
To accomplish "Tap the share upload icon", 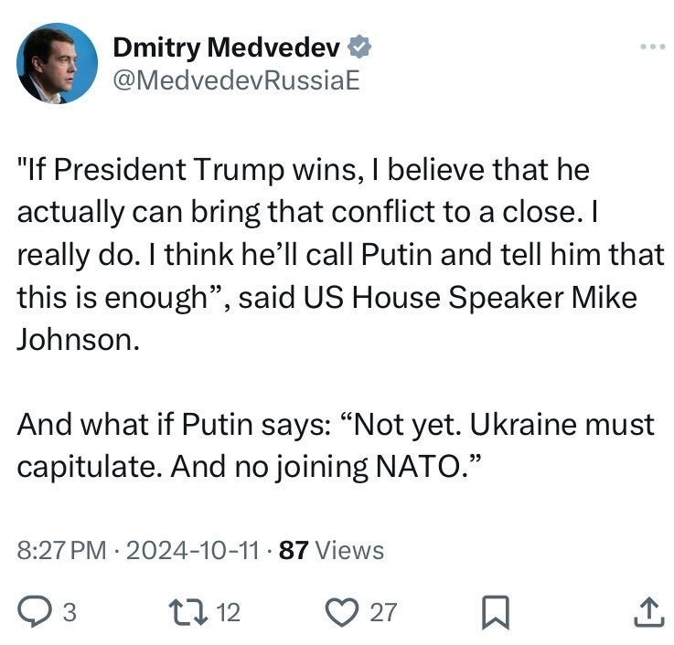I will point(647,611).
